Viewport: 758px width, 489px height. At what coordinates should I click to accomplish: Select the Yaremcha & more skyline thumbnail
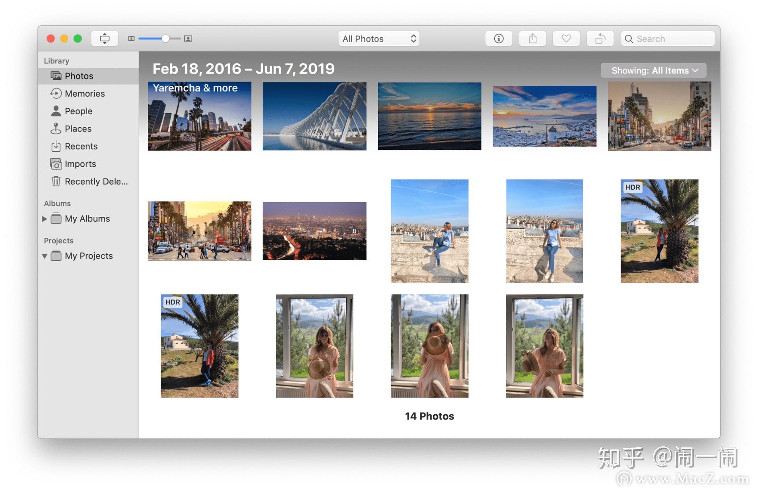[199, 117]
